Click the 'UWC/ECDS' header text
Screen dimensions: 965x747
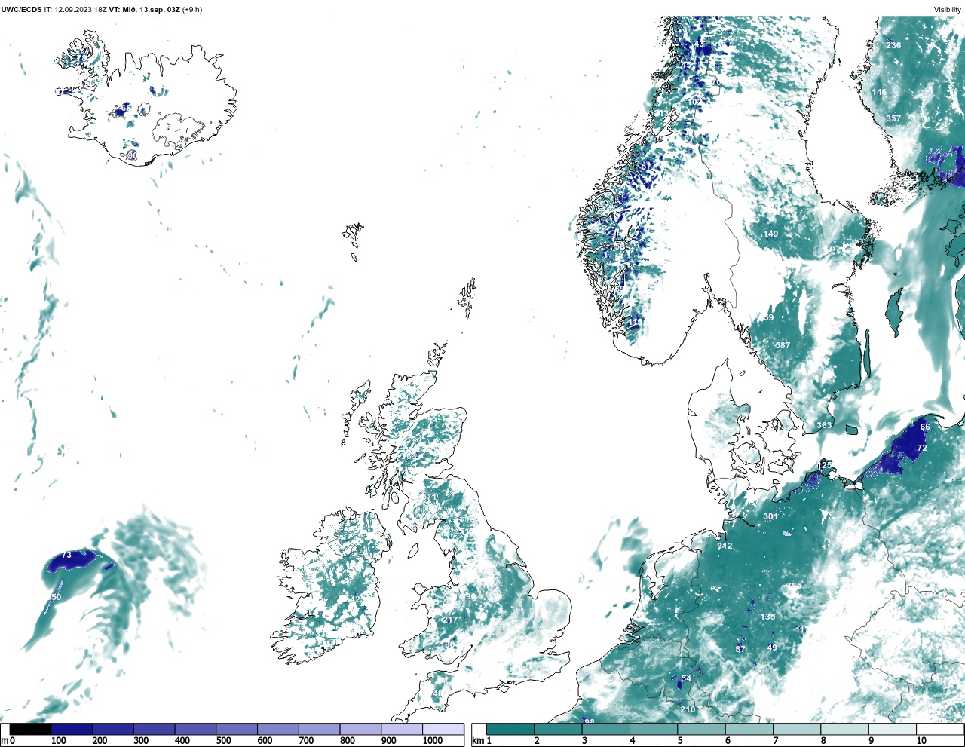click(21, 9)
